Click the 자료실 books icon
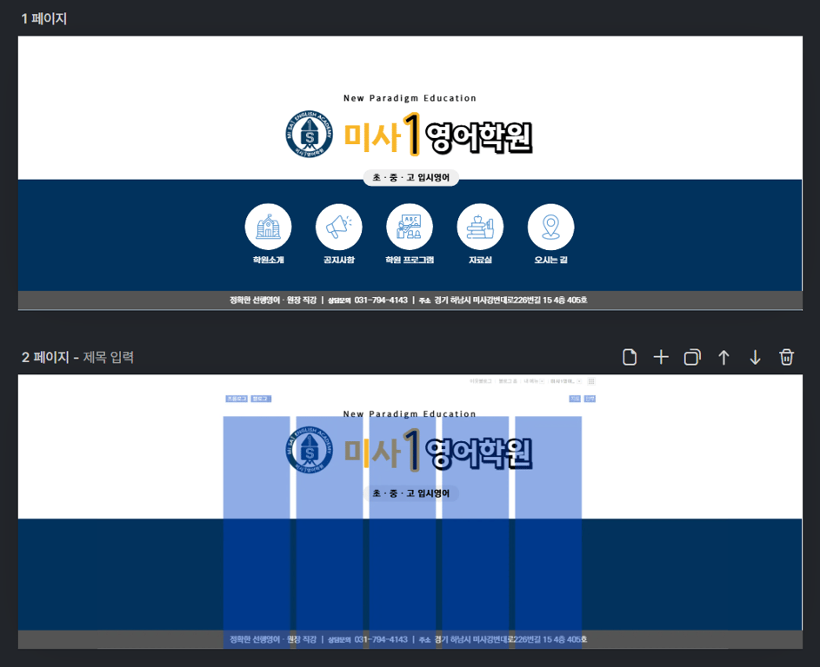This screenshot has width=820, height=667. click(480, 226)
